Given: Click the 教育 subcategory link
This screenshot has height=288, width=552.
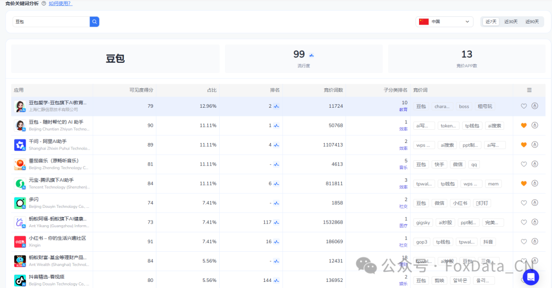Looking at the screenshot, I should [x=403, y=110].
